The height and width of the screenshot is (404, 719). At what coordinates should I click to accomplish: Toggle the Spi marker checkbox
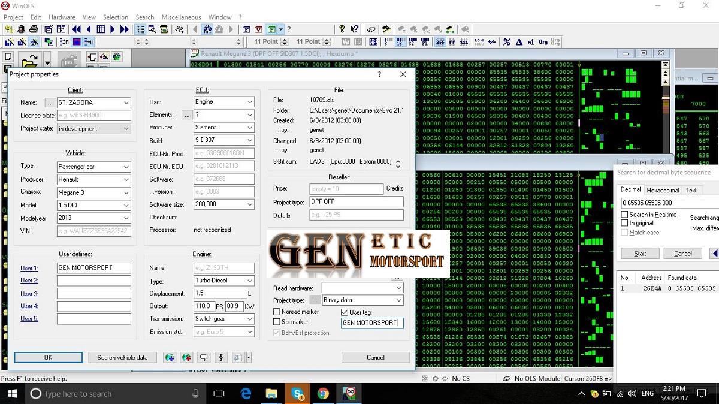click(x=277, y=322)
